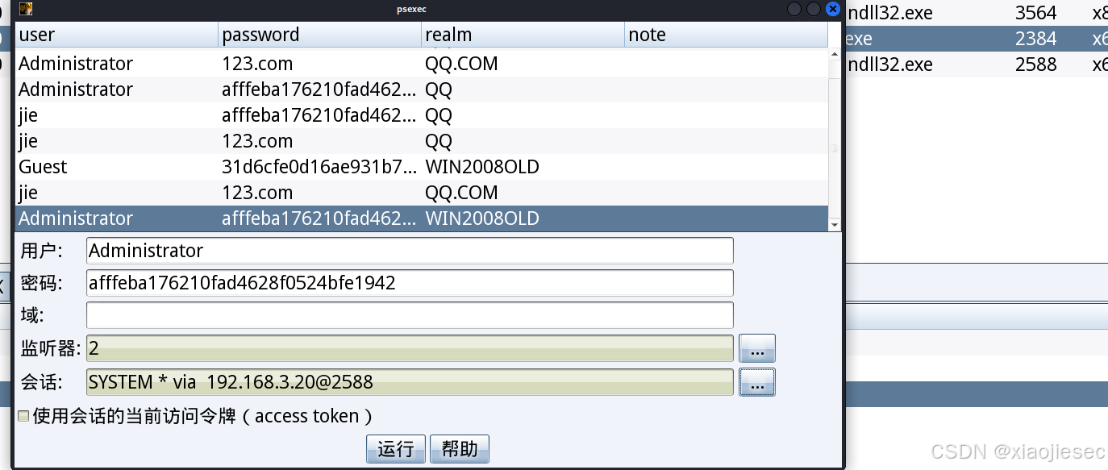The image size is (1108, 470).
Task: Sort credentials by realm column header
Action: tap(523, 35)
